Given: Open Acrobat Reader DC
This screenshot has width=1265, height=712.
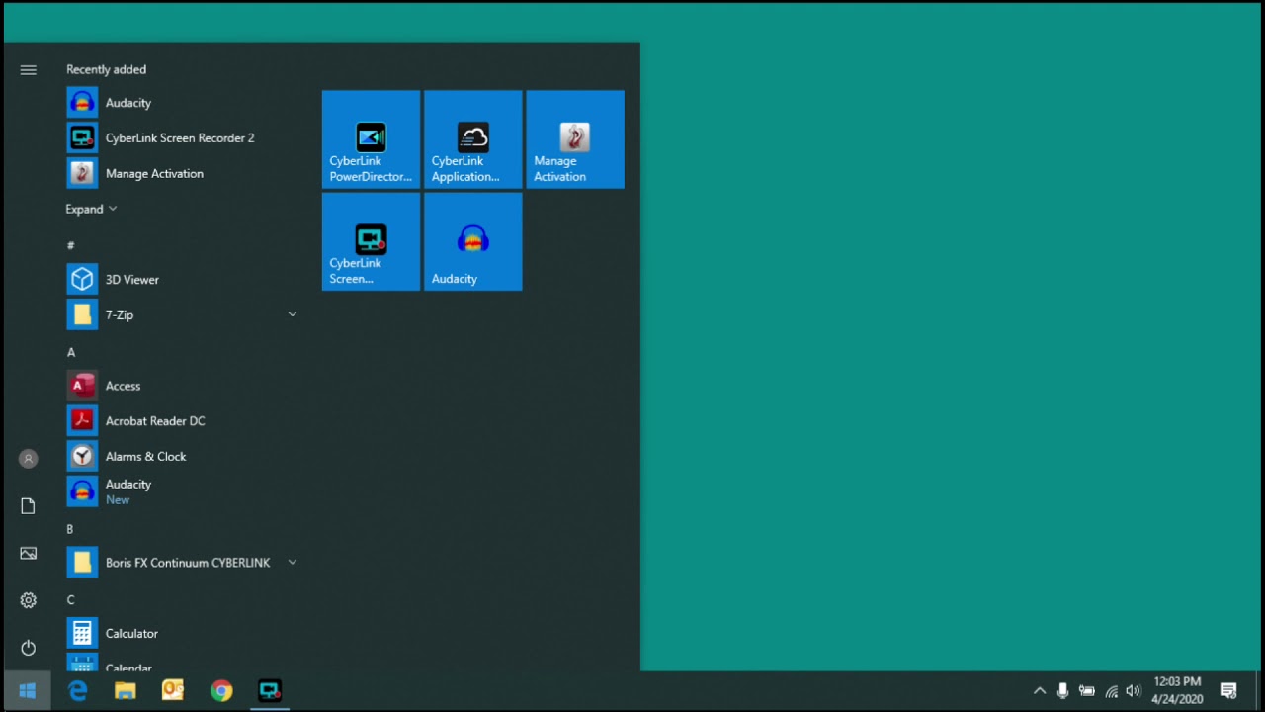Looking at the screenshot, I should tap(183, 421).
